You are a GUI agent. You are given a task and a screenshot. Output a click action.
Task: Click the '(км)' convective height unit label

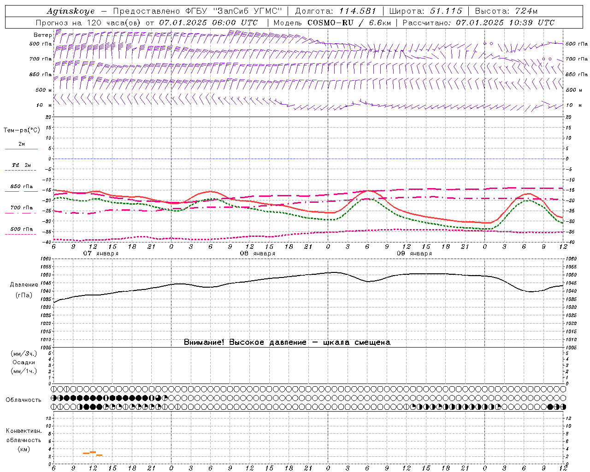point(24,449)
